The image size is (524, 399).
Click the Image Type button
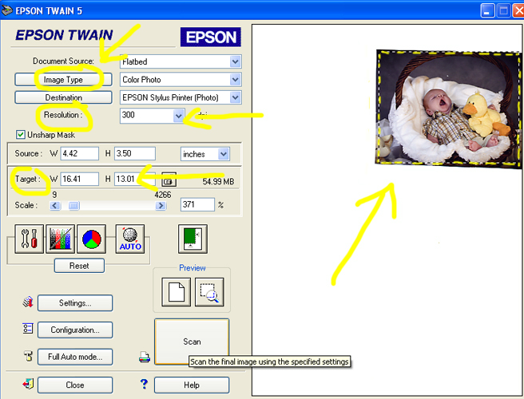click(x=63, y=80)
